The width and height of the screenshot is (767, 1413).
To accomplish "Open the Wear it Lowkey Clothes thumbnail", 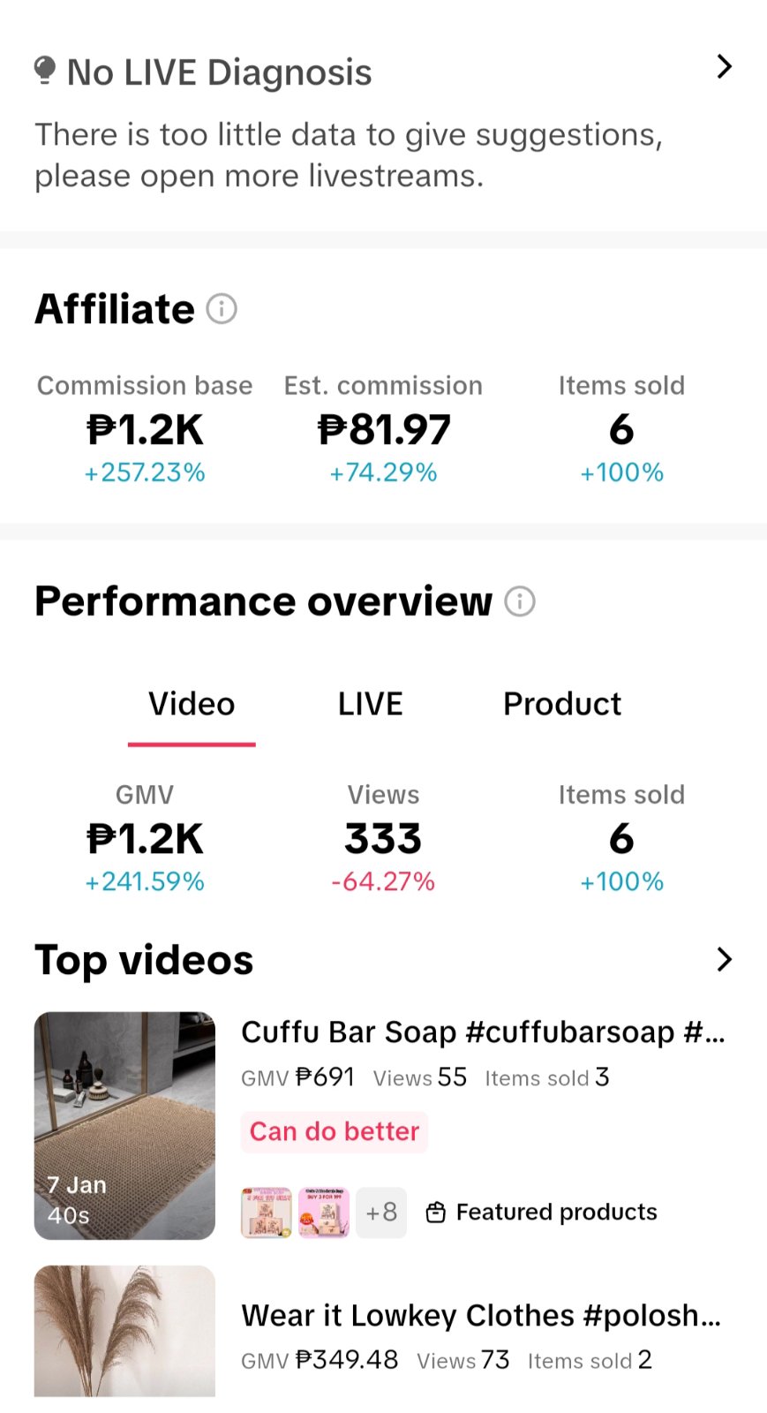I will (x=124, y=1331).
